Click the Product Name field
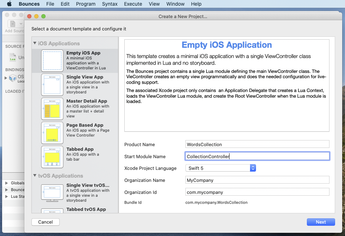Viewport: 345px width, 236px height. pos(257,144)
